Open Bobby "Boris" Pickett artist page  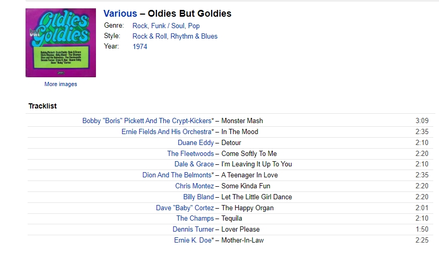point(147,121)
